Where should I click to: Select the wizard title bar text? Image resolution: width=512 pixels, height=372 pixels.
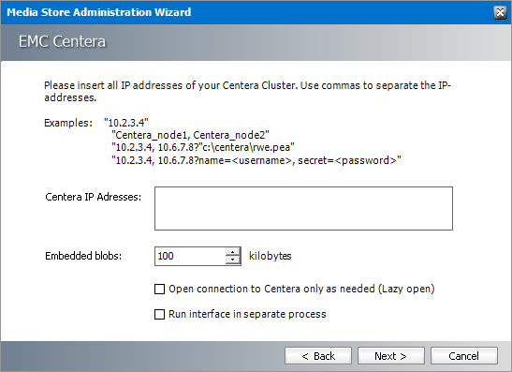99,12
